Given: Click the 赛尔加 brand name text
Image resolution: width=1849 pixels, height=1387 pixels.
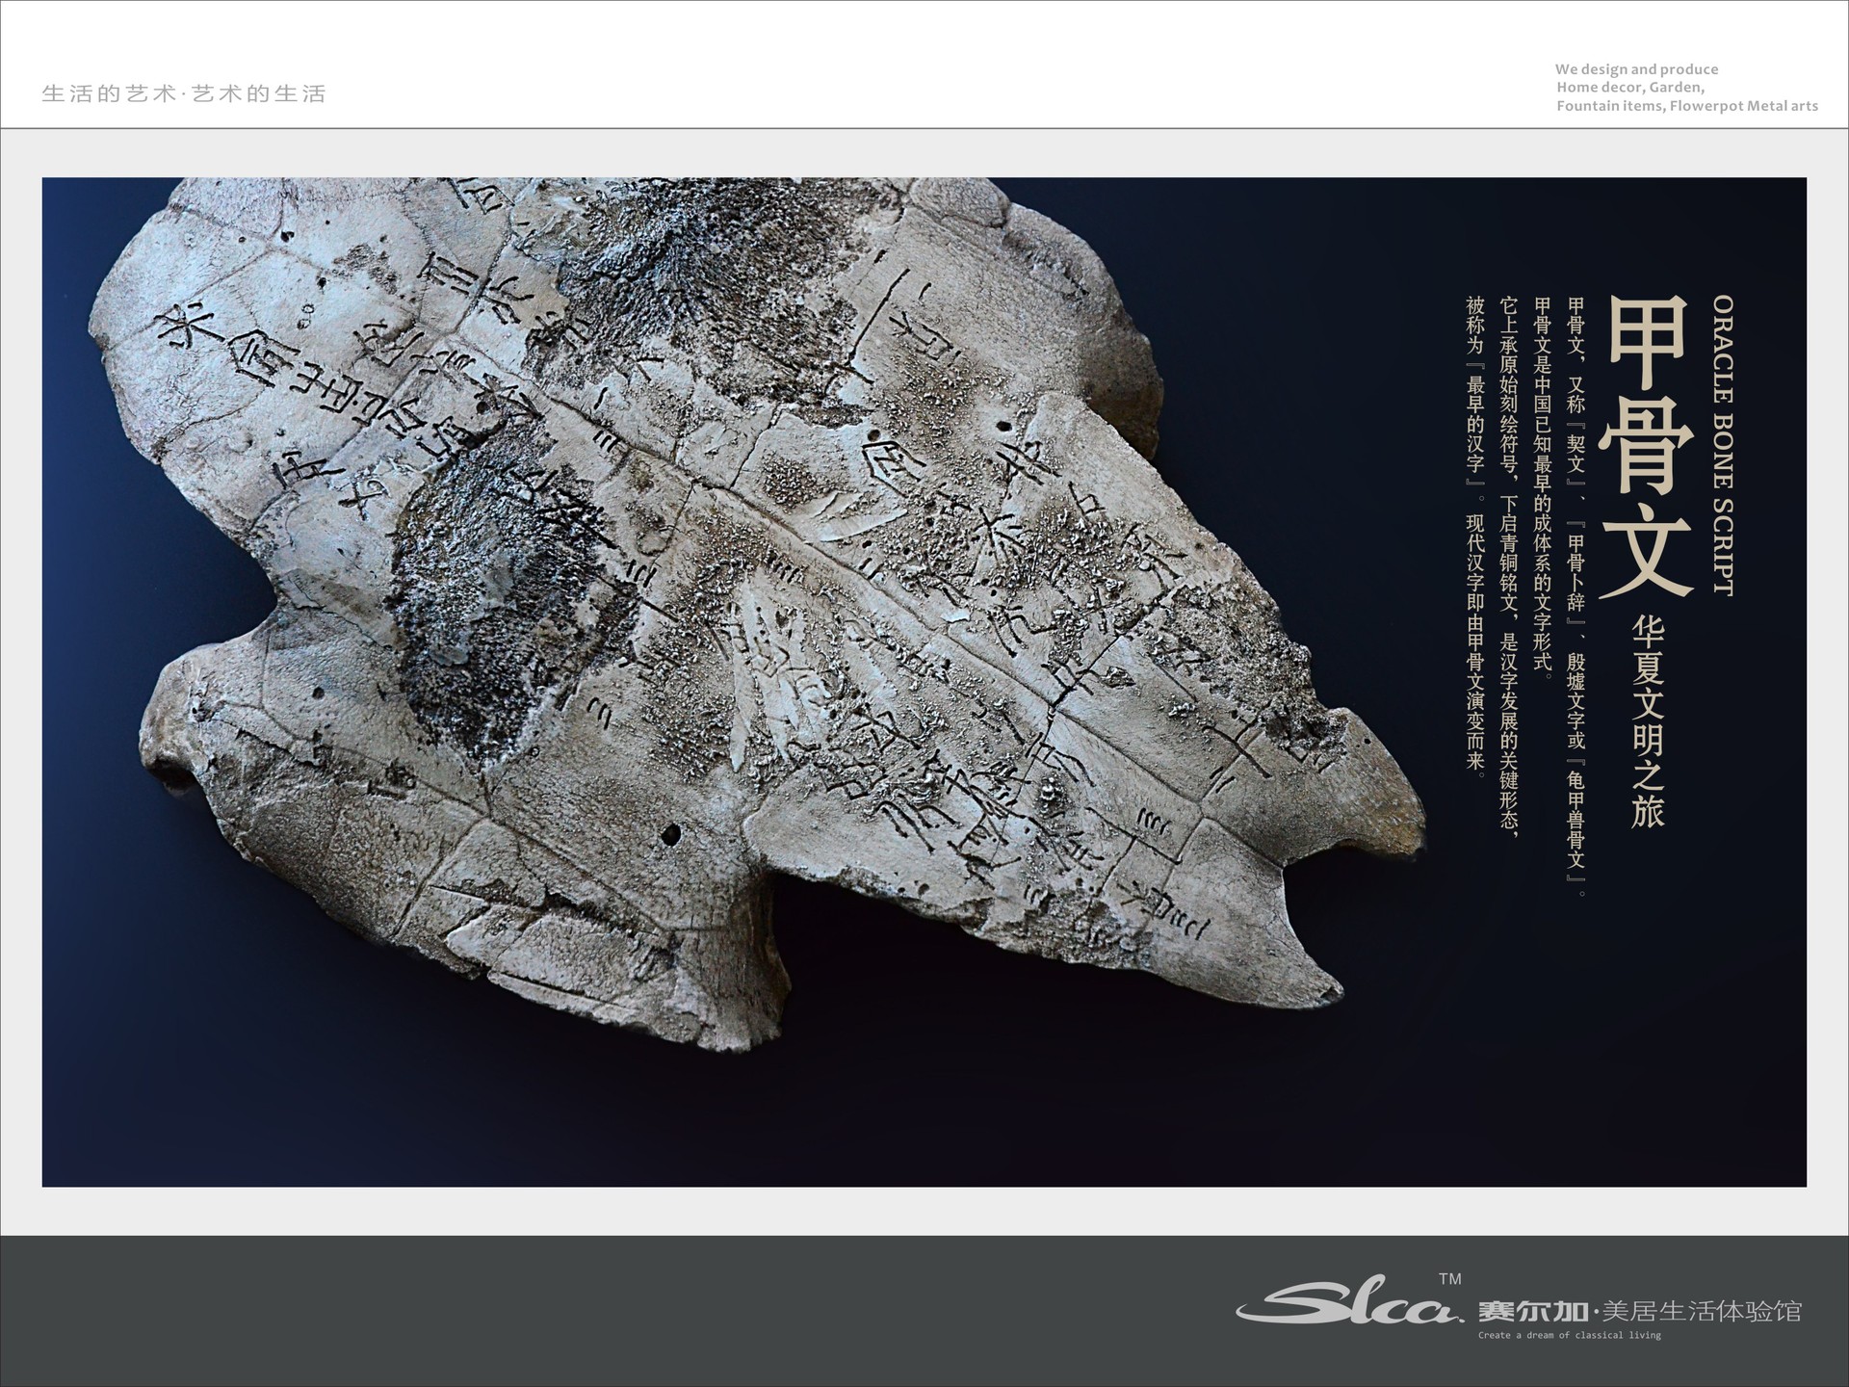Looking at the screenshot, I should tap(1533, 1311).
